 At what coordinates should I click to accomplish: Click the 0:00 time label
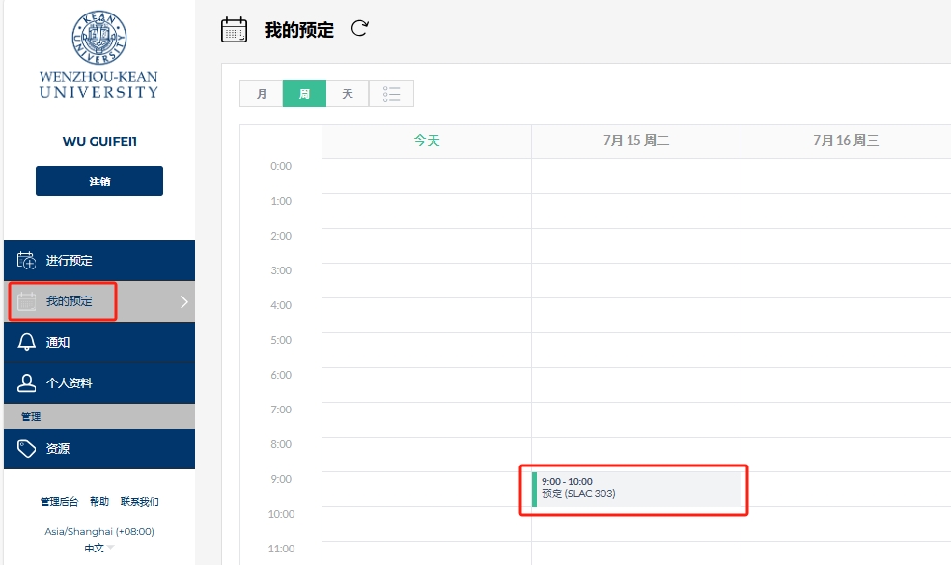pos(281,166)
